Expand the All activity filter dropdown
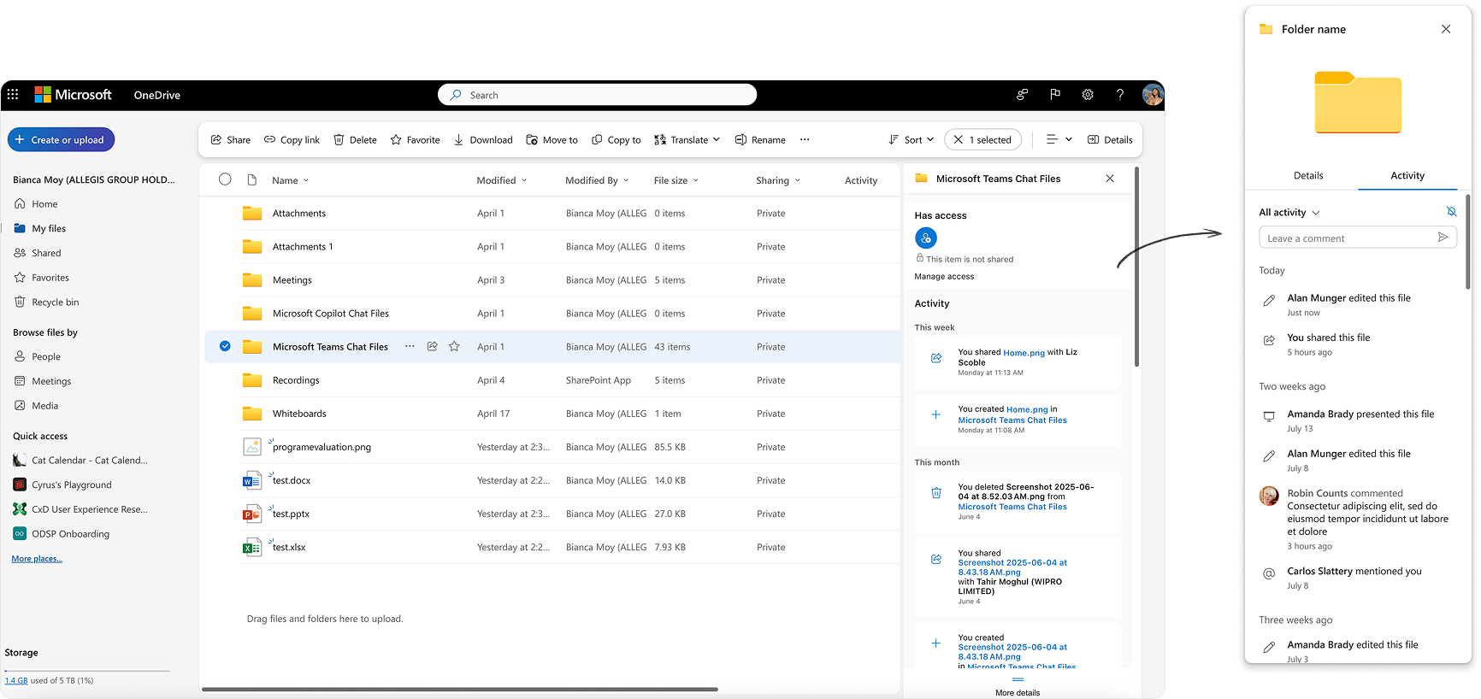The height and width of the screenshot is (699, 1481). click(x=1289, y=213)
